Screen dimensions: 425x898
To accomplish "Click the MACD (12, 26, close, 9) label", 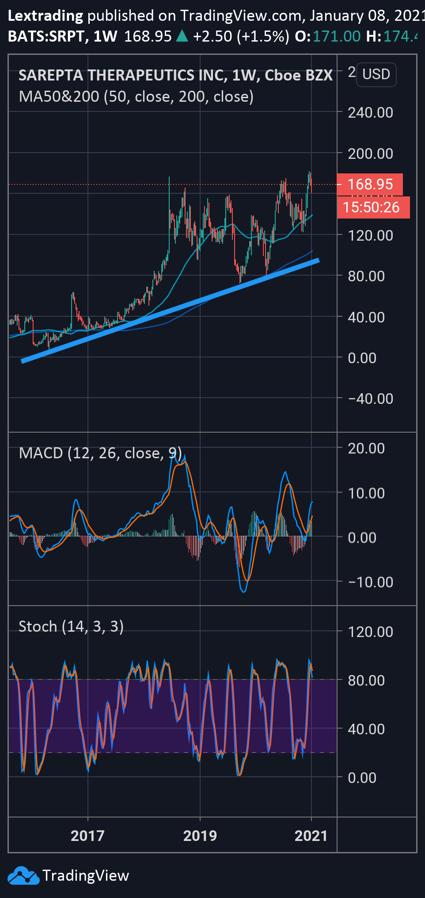I will [x=100, y=453].
